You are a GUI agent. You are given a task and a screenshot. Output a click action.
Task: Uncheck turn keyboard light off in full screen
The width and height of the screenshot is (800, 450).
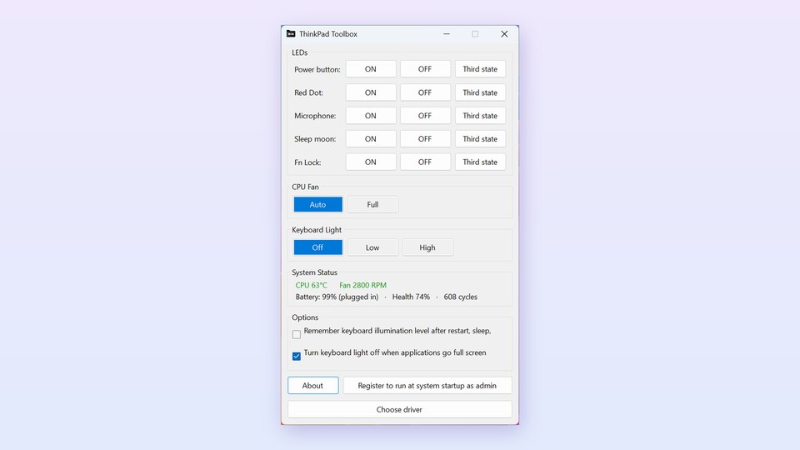coord(297,356)
